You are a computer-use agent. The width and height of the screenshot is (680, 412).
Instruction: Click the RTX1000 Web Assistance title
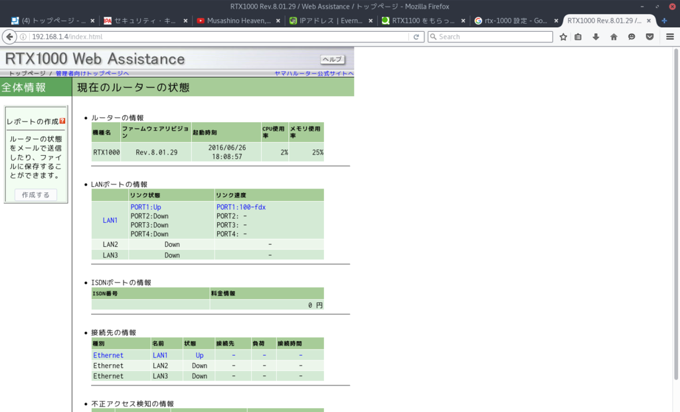[95, 59]
